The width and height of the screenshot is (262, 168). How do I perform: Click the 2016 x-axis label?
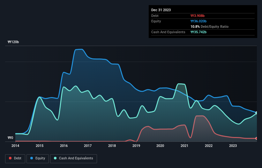[64, 146]
